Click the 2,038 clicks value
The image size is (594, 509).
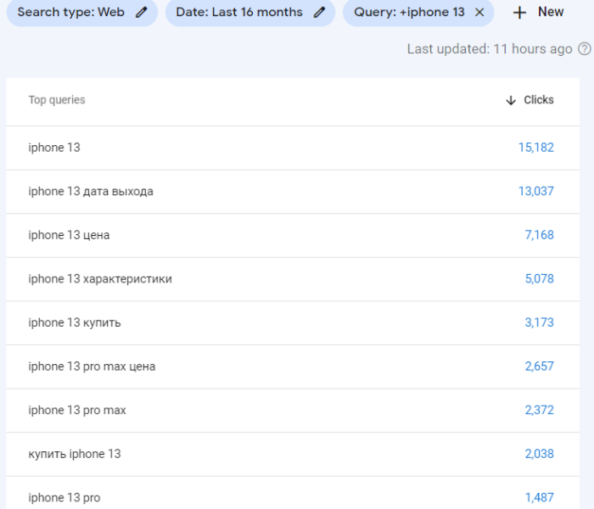point(539,454)
